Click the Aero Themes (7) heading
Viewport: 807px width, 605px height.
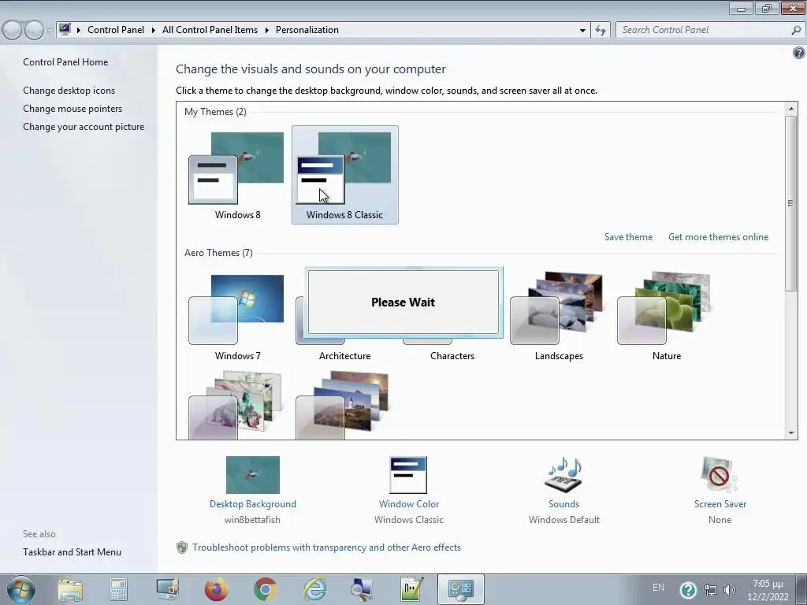(218, 253)
